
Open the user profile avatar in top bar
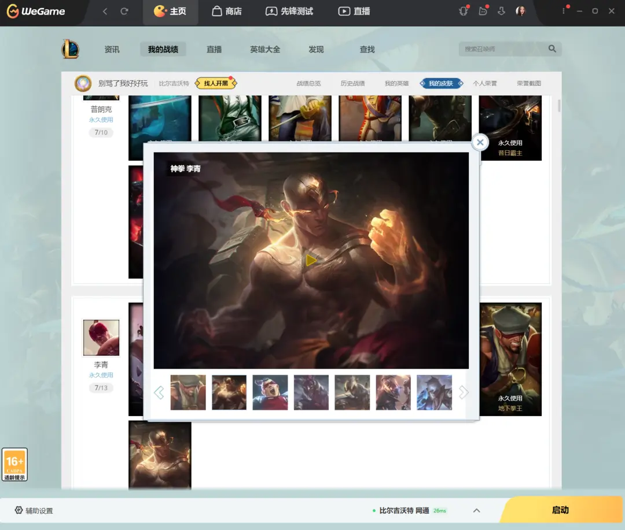click(x=521, y=11)
